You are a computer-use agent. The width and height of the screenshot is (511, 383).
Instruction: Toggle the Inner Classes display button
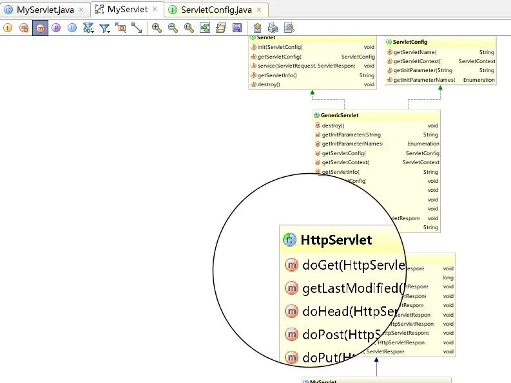tap(72, 28)
